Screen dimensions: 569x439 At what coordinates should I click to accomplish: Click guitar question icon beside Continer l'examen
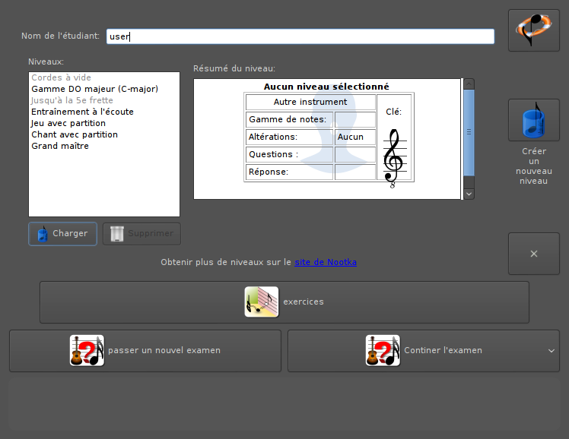tap(383, 350)
